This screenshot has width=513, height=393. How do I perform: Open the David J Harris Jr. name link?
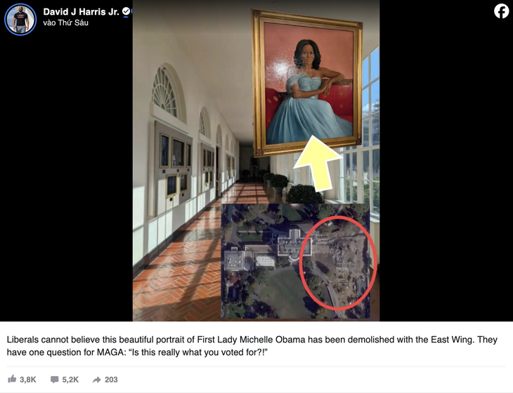[x=81, y=12]
